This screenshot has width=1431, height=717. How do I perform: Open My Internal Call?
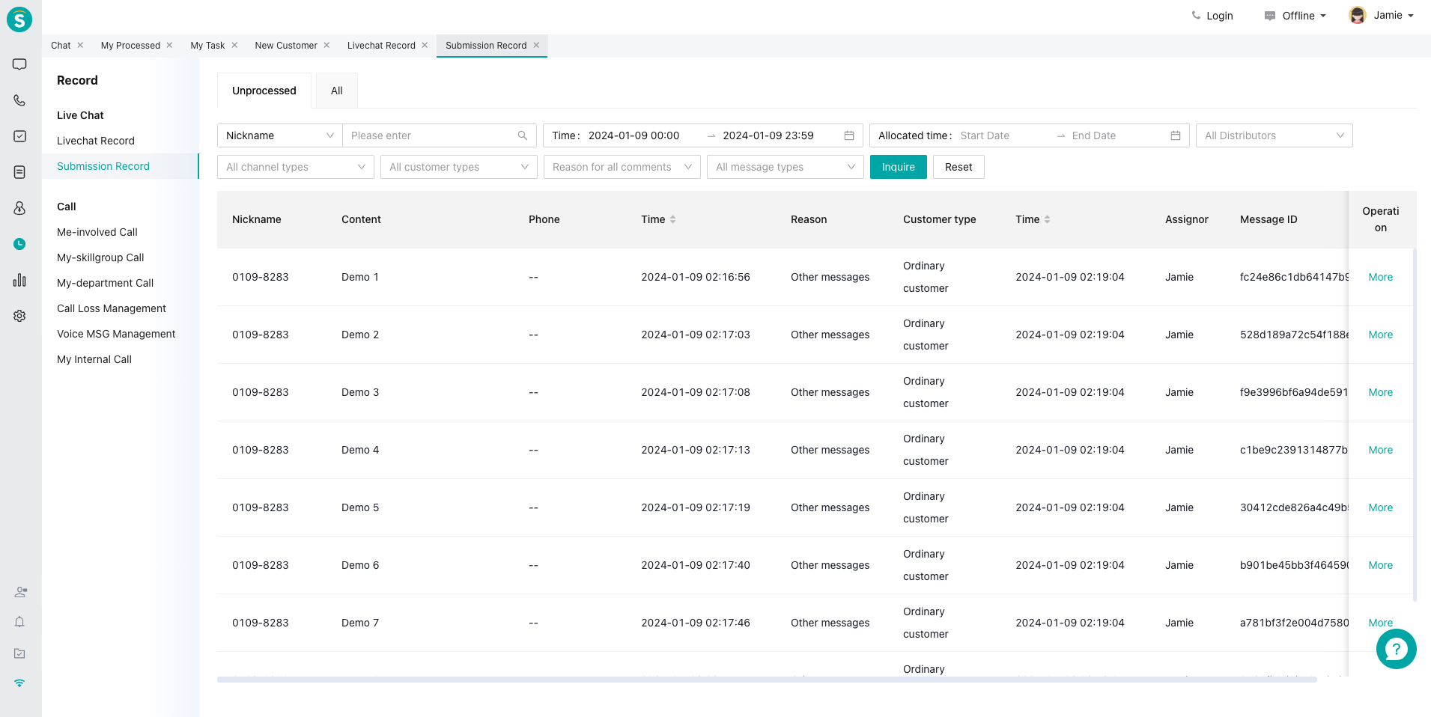click(x=94, y=359)
